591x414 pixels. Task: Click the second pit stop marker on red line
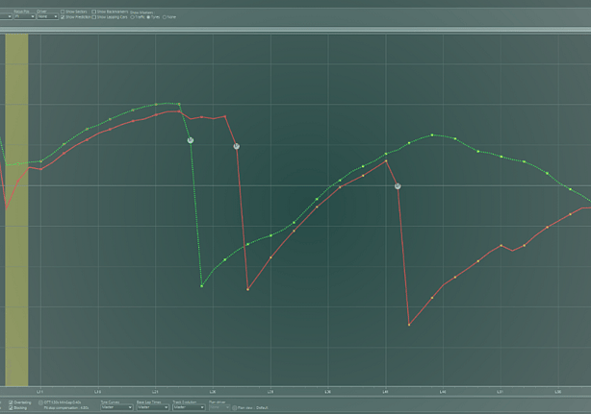click(398, 186)
